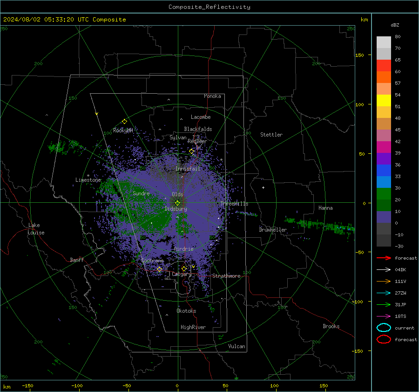Click the dBZ legend heading
Viewport: 419px width, 392px height.
395,25
